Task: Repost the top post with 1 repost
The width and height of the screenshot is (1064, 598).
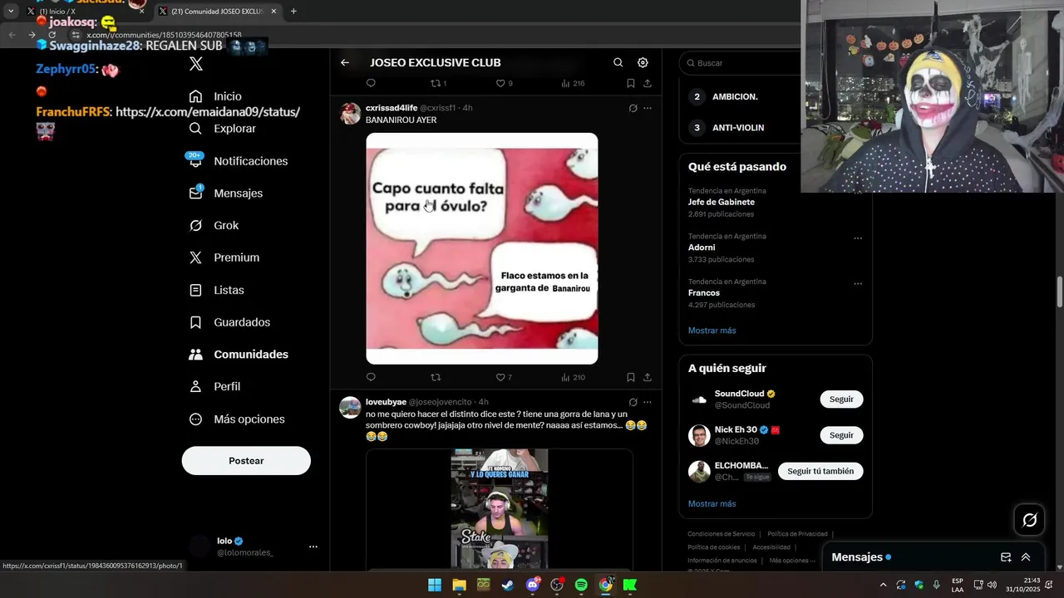Action: (x=438, y=83)
